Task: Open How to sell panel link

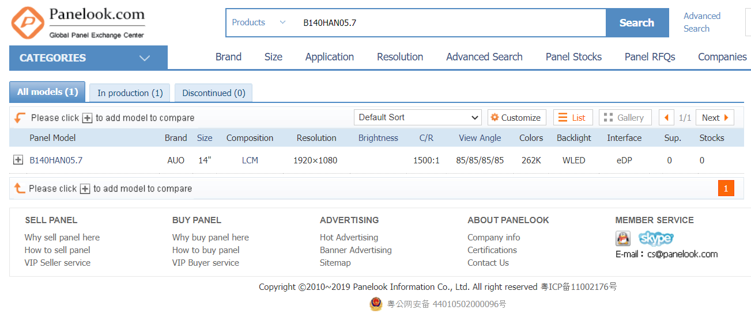Action: pos(58,250)
